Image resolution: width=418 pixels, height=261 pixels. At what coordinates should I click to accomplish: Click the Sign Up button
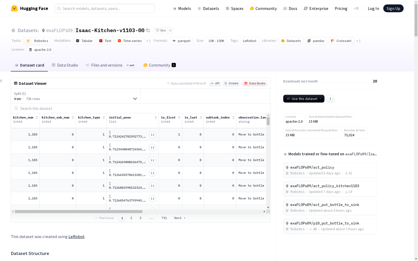pyautogui.click(x=393, y=8)
